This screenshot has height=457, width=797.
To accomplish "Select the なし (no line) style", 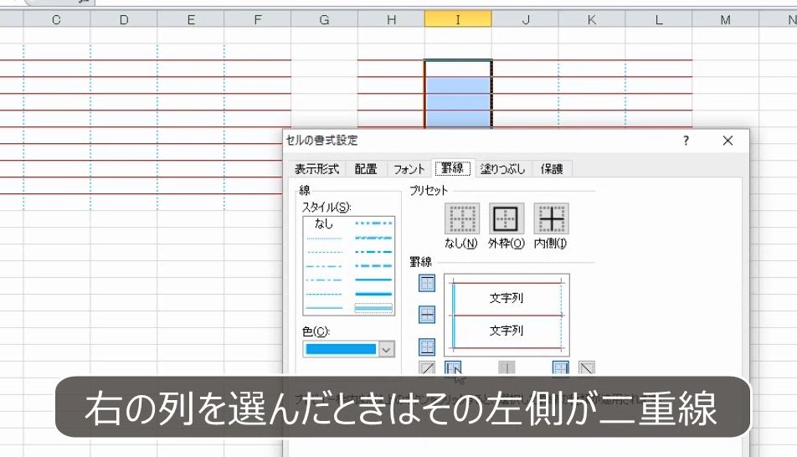I will click(x=324, y=223).
